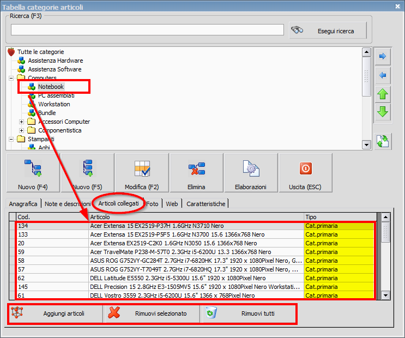Select row Acer Extensa 15 EX2519-P5F5

point(195,234)
